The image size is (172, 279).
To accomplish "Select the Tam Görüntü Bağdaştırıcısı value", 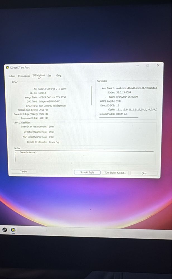I will 52,106.
